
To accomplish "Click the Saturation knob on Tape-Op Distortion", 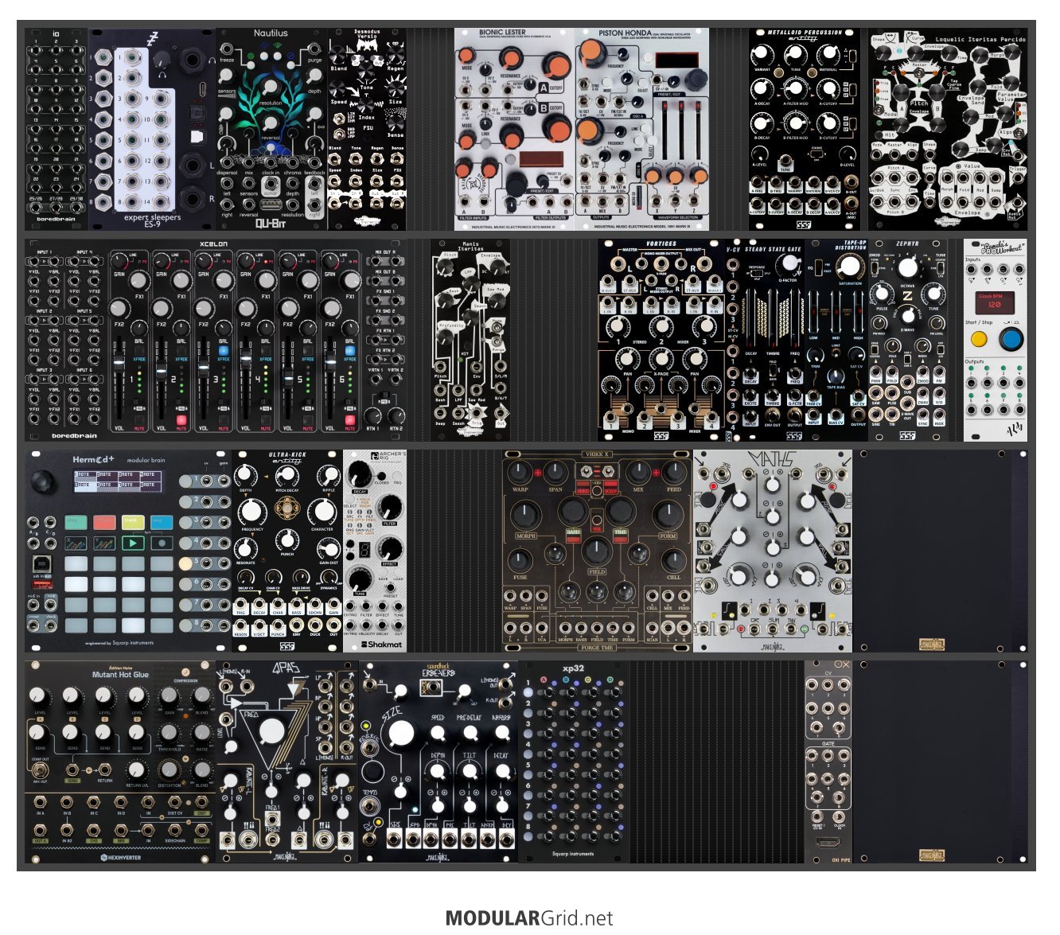I will tap(850, 267).
